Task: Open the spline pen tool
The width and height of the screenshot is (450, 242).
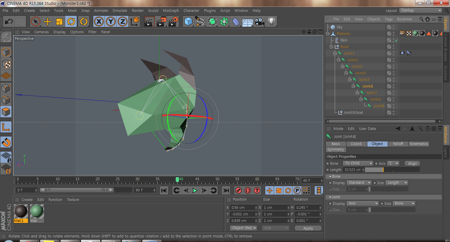Action: click(200, 22)
